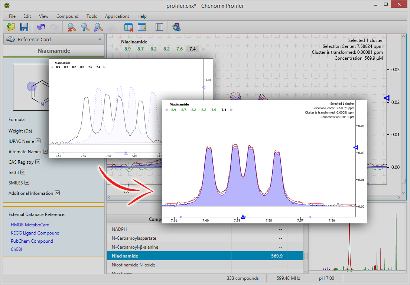
Task: Go to previous cluster using left arrow
Action: click(x=116, y=49)
